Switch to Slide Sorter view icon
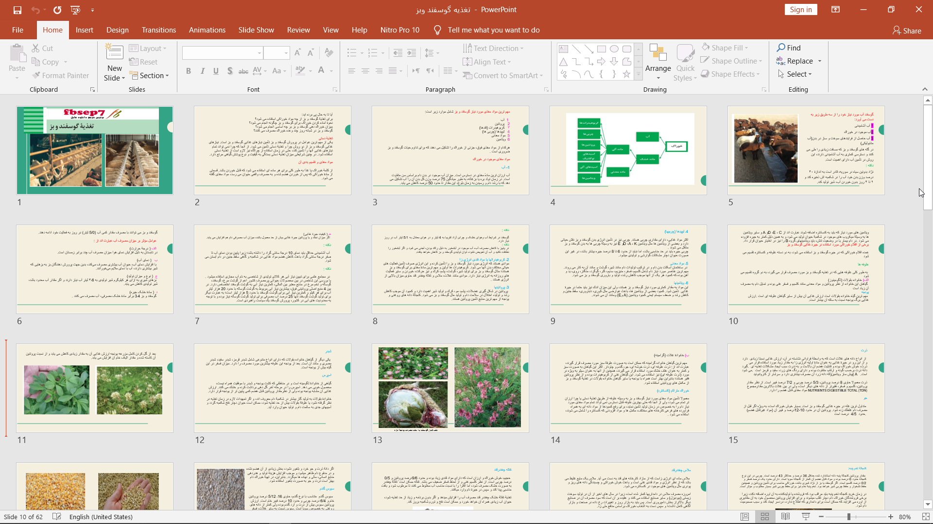 [x=765, y=517]
